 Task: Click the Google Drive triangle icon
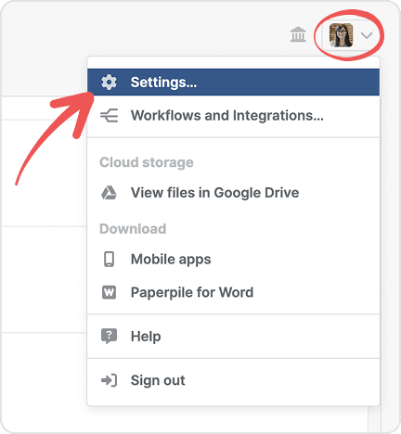coord(109,193)
